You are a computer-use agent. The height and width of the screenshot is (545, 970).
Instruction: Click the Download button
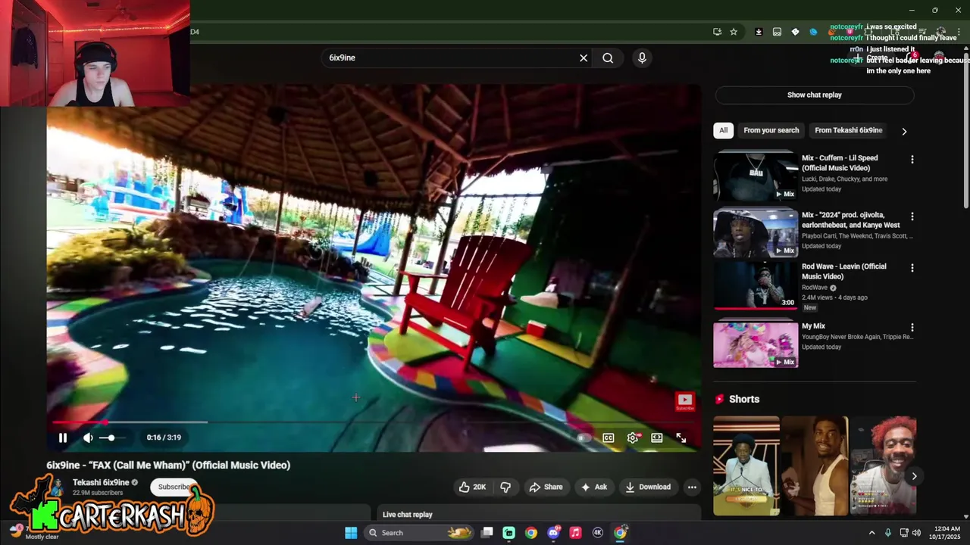tap(648, 487)
